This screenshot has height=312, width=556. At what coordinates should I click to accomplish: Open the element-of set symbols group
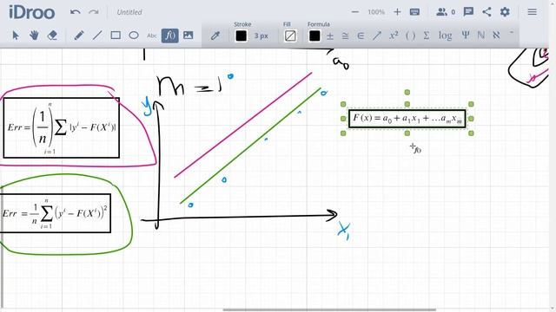pyautogui.click(x=361, y=36)
